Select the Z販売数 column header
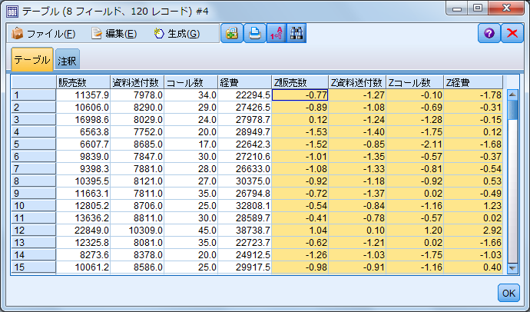This screenshot has width=530, height=312. coord(300,82)
